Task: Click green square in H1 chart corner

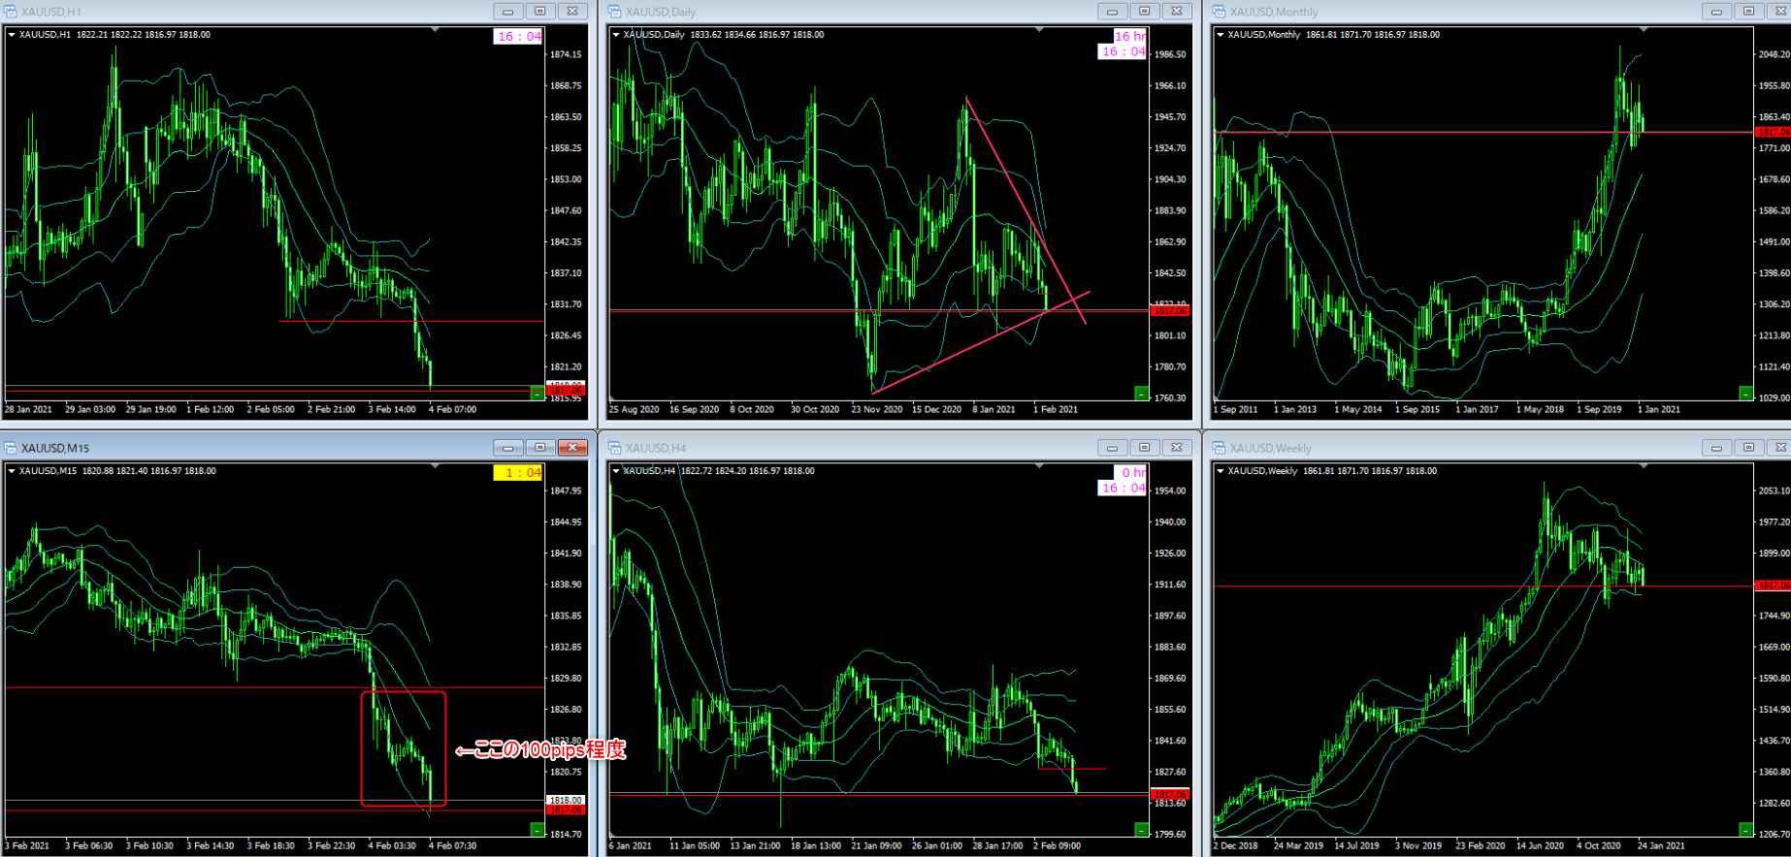Action: click(537, 393)
